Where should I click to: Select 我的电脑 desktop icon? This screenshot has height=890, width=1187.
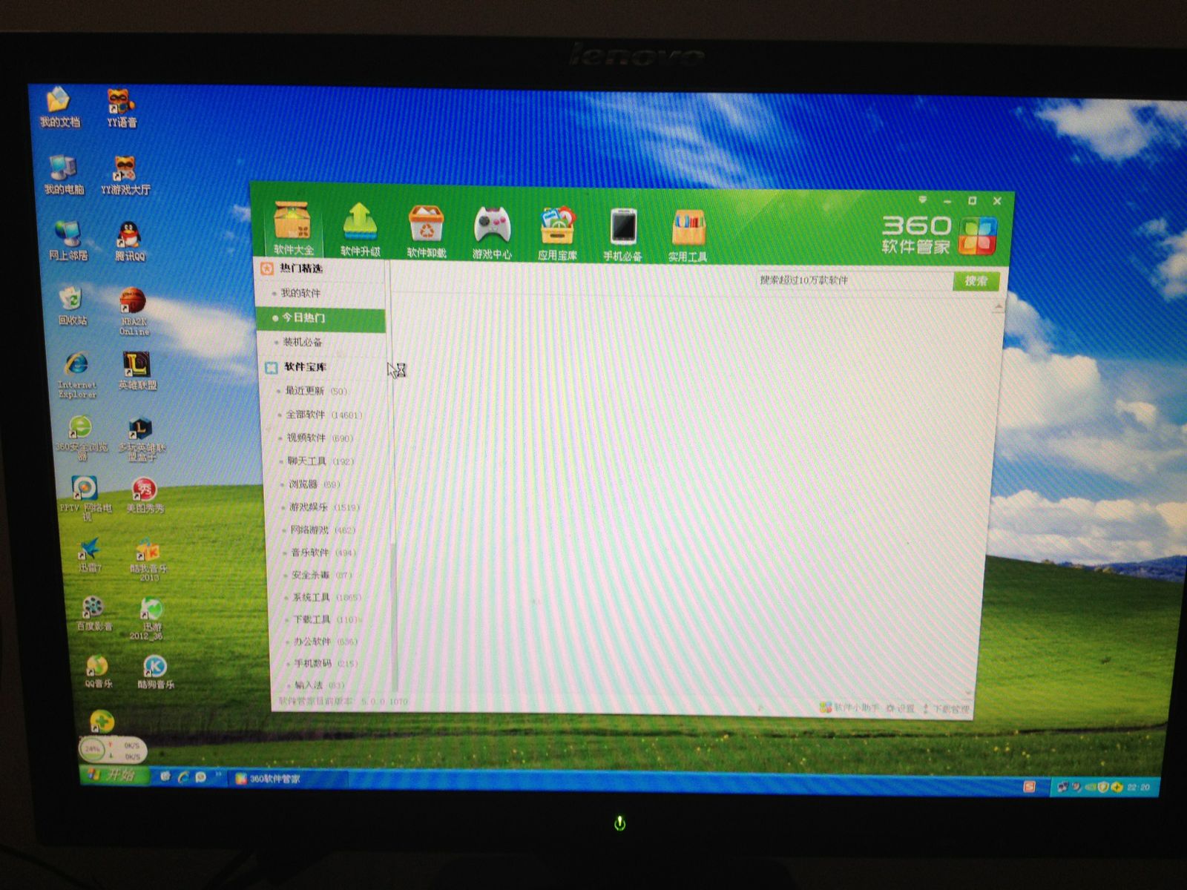pos(64,175)
